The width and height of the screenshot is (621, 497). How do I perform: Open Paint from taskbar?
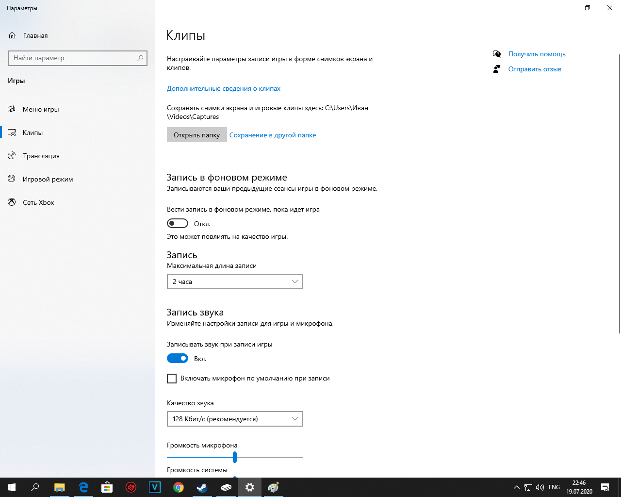(273, 487)
